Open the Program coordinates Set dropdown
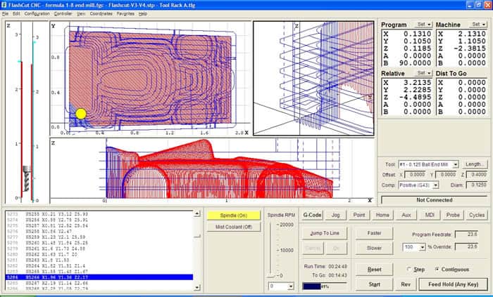Image resolution: width=493 pixels, height=297 pixels. coord(423,25)
